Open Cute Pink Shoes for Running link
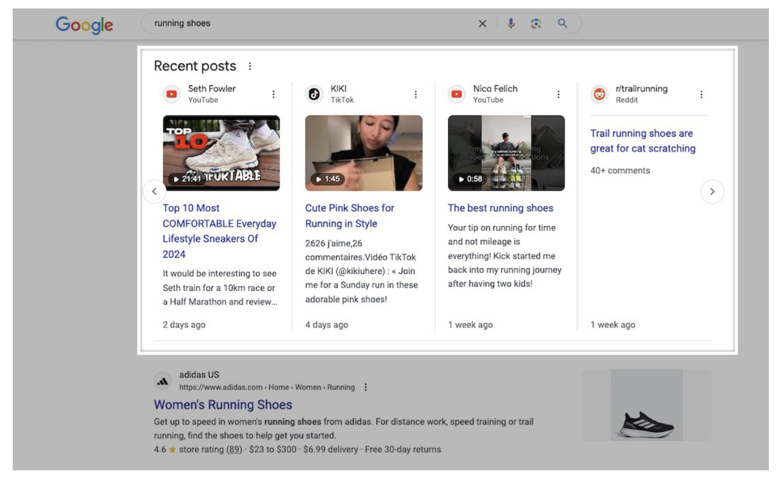 coord(350,216)
